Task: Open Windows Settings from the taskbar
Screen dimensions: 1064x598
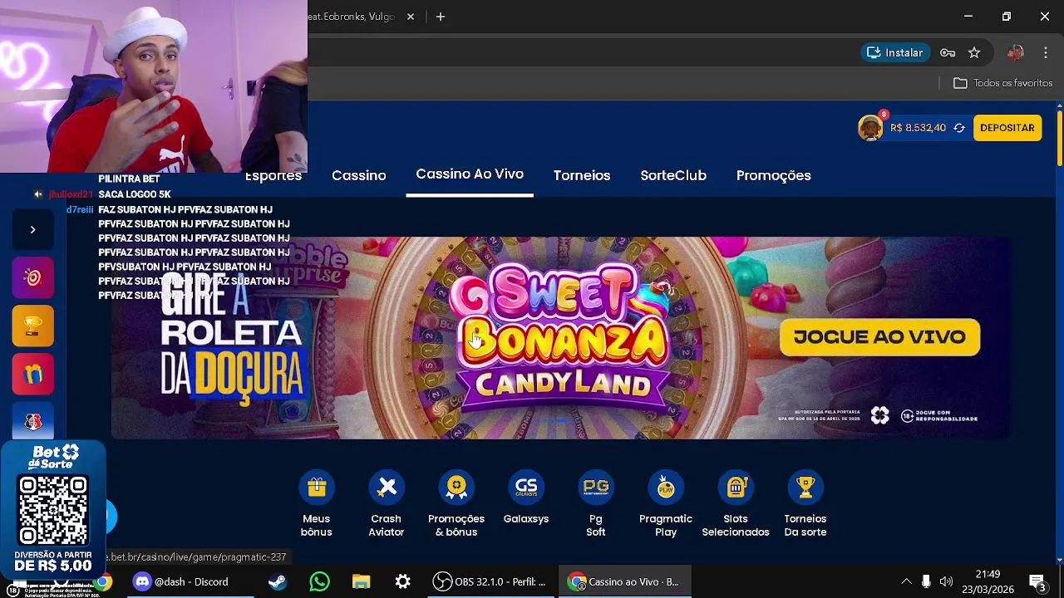Action: [x=402, y=581]
